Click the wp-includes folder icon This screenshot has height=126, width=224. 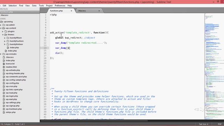[4, 54]
